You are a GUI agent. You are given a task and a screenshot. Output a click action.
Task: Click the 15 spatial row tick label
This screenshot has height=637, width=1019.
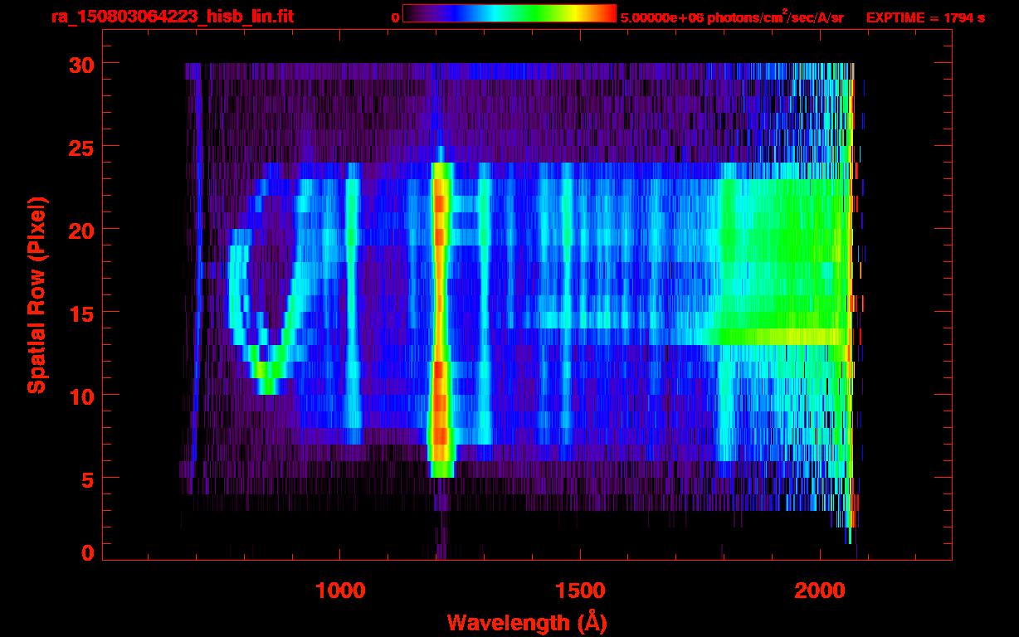coord(80,313)
